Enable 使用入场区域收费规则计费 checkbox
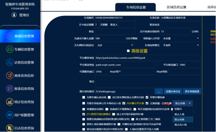The width and height of the screenshot is (216, 132). coord(84,124)
